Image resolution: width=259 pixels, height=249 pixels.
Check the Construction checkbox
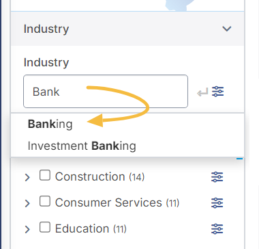pos(45,176)
